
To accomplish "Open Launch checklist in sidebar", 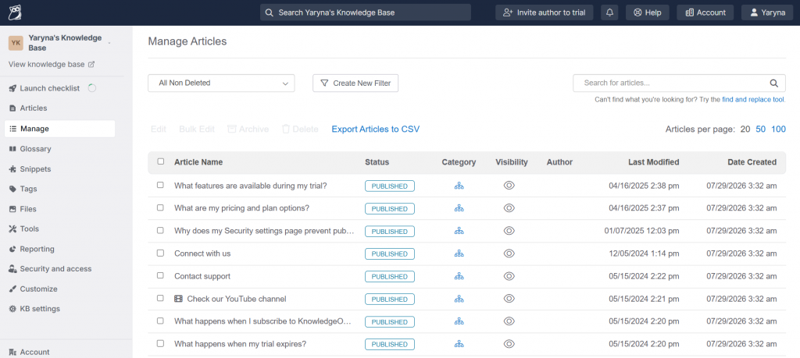I will pyautogui.click(x=49, y=88).
